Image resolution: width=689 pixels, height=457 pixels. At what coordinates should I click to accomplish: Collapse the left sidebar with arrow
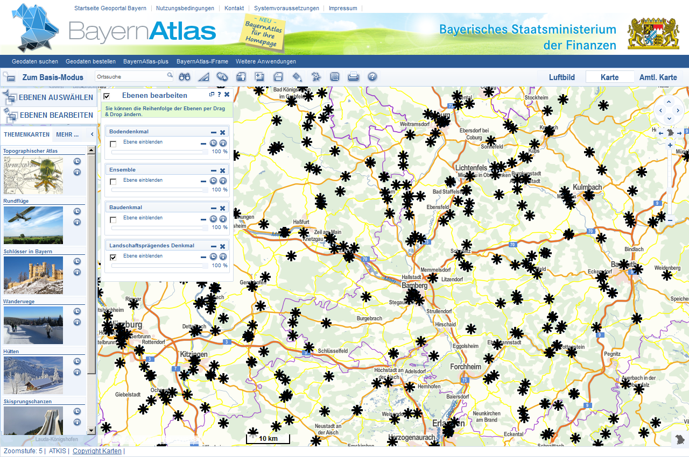[92, 134]
